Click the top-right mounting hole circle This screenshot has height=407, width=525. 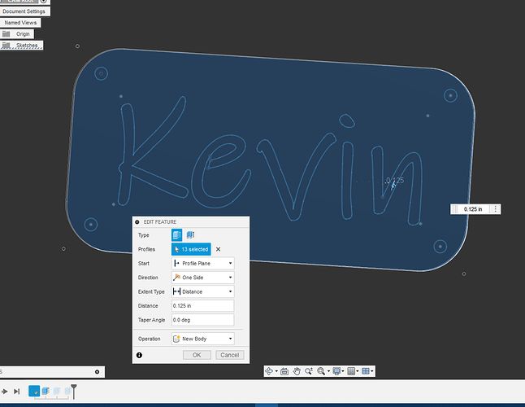coord(451,95)
